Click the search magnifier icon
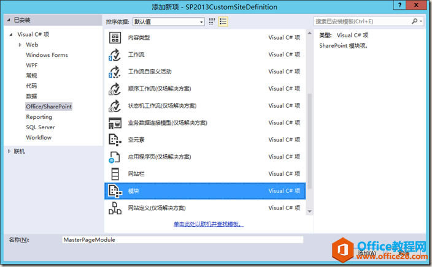Viewport: 432px width, 267px height. [414, 21]
